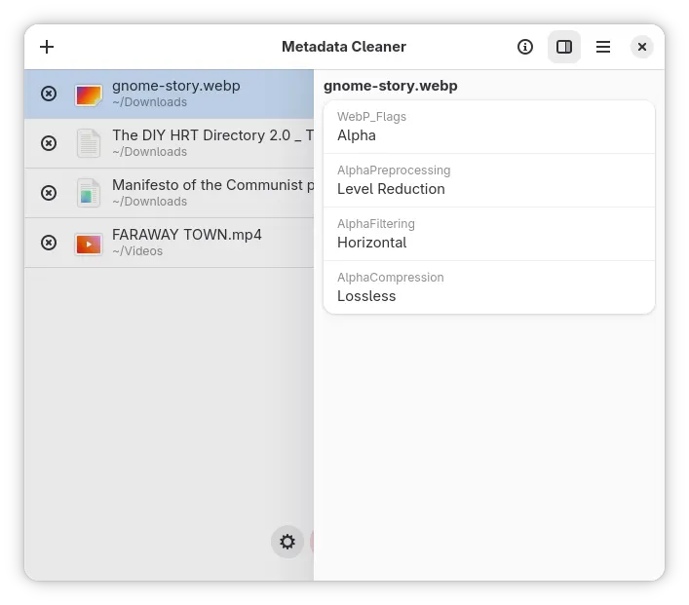This screenshot has height=605, width=689.
Task: Select Manifesto of the Communist row
Action: click(x=170, y=193)
